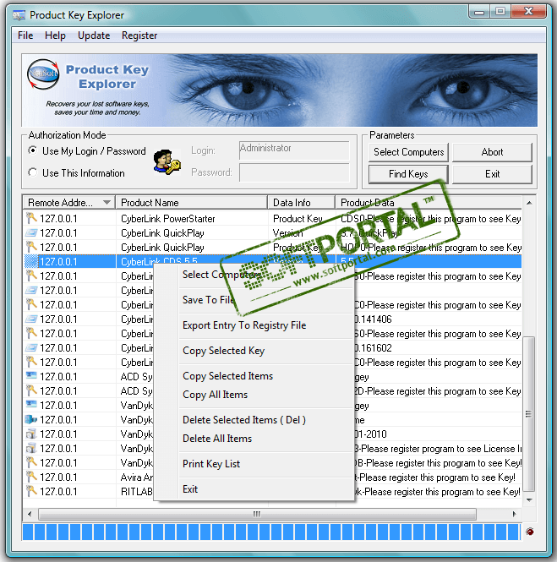Open the Update menu
Screen dimensions: 557x562
point(94,35)
